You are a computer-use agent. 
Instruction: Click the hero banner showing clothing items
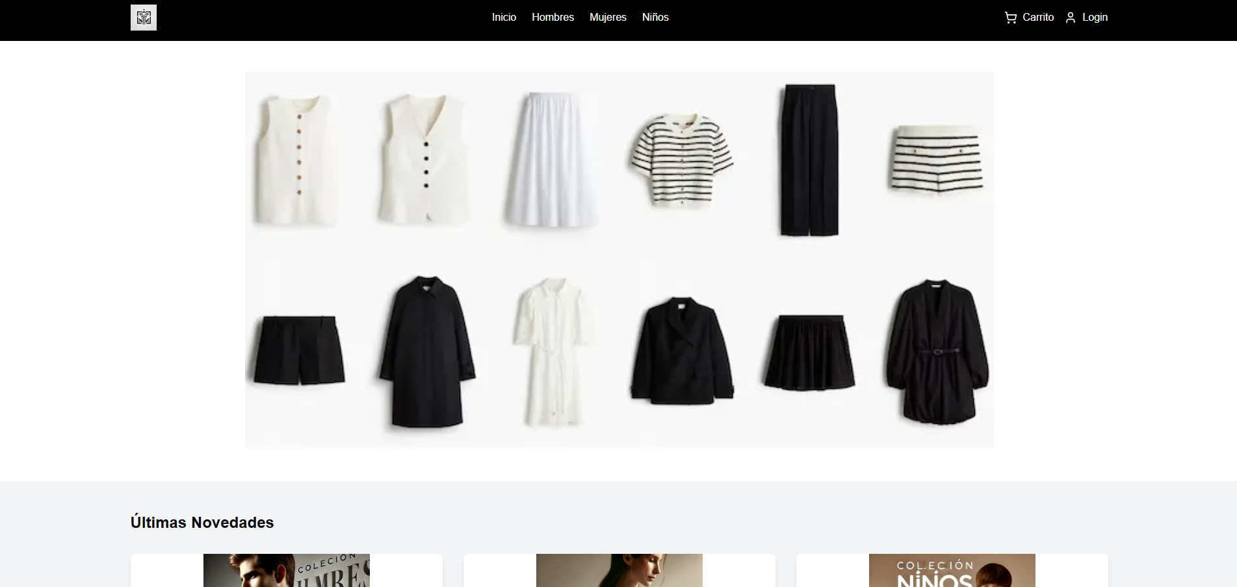coord(619,259)
